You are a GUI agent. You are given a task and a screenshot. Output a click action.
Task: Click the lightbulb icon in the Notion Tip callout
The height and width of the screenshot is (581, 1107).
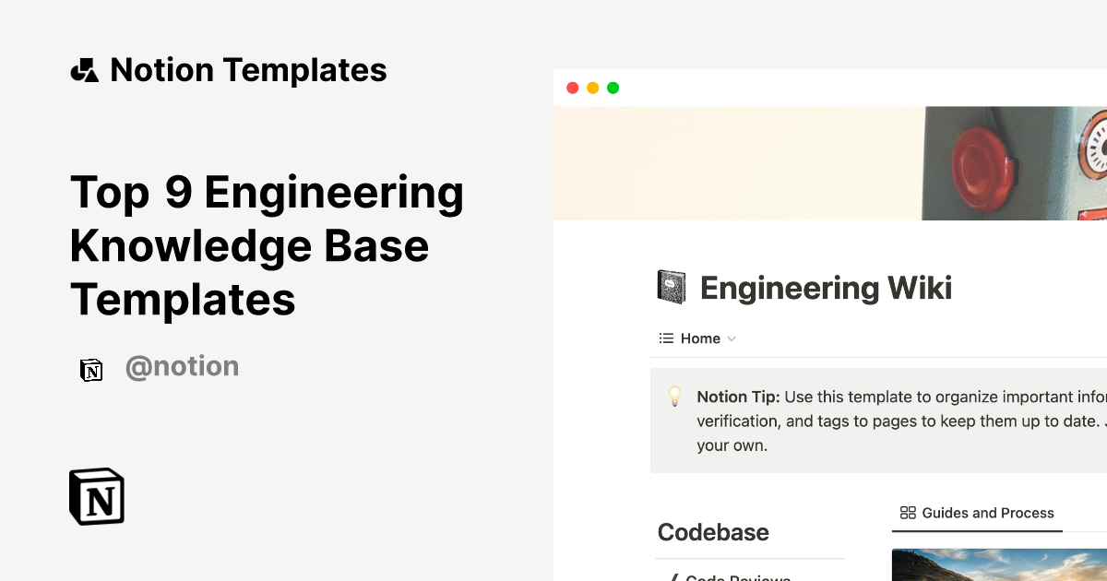[x=674, y=397]
